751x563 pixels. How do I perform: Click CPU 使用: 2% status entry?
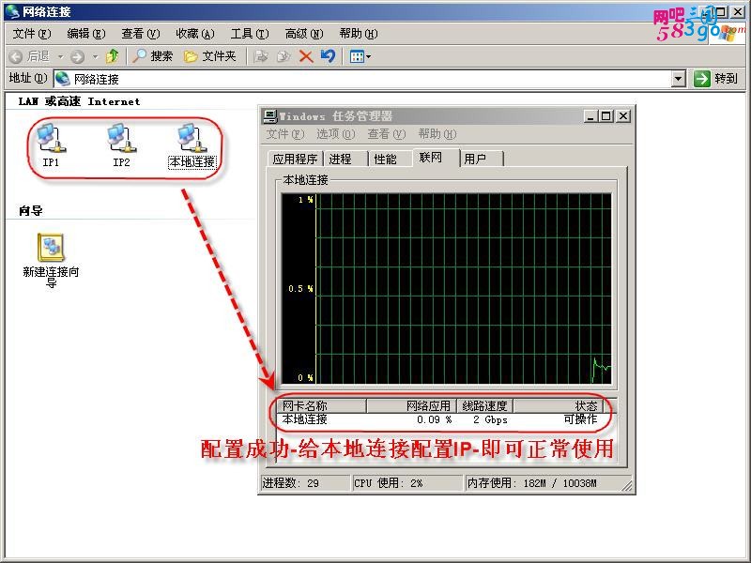407,483
